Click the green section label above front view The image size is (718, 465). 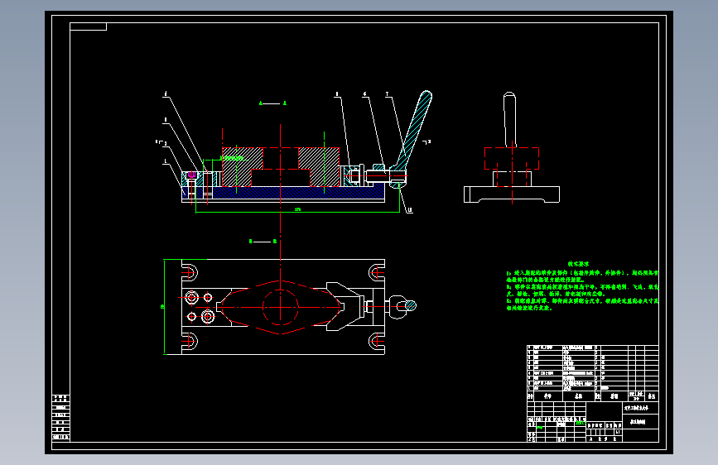tap(273, 103)
